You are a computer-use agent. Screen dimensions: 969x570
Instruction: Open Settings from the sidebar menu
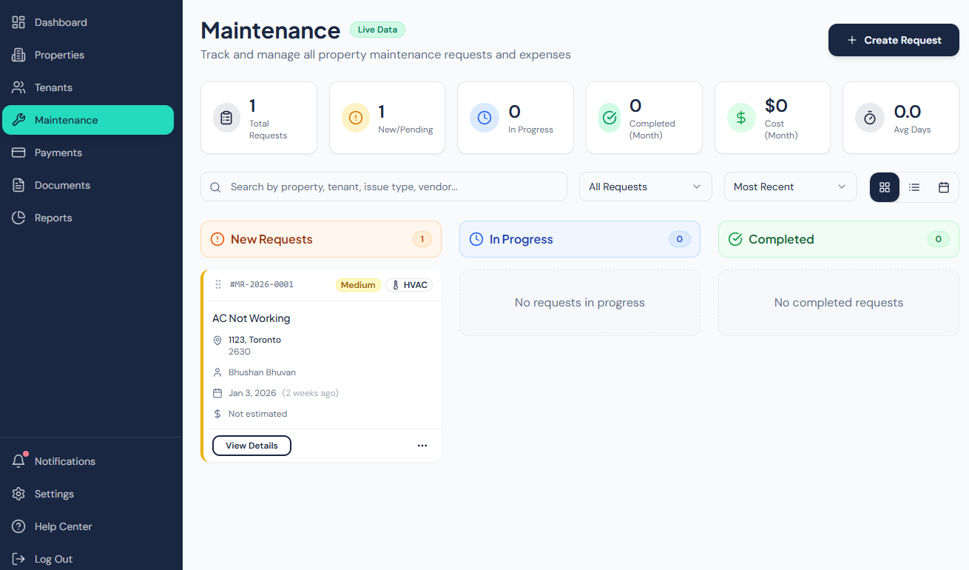tap(55, 494)
